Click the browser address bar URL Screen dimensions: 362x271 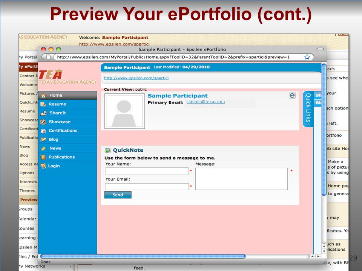pos(173,57)
